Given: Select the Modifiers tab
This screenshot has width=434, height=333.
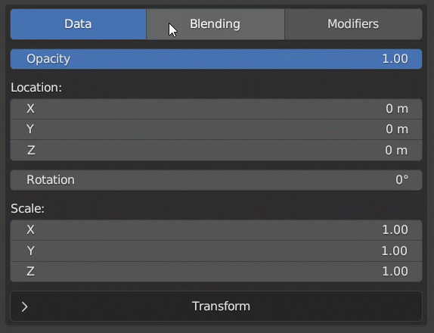Looking at the screenshot, I should (353, 24).
